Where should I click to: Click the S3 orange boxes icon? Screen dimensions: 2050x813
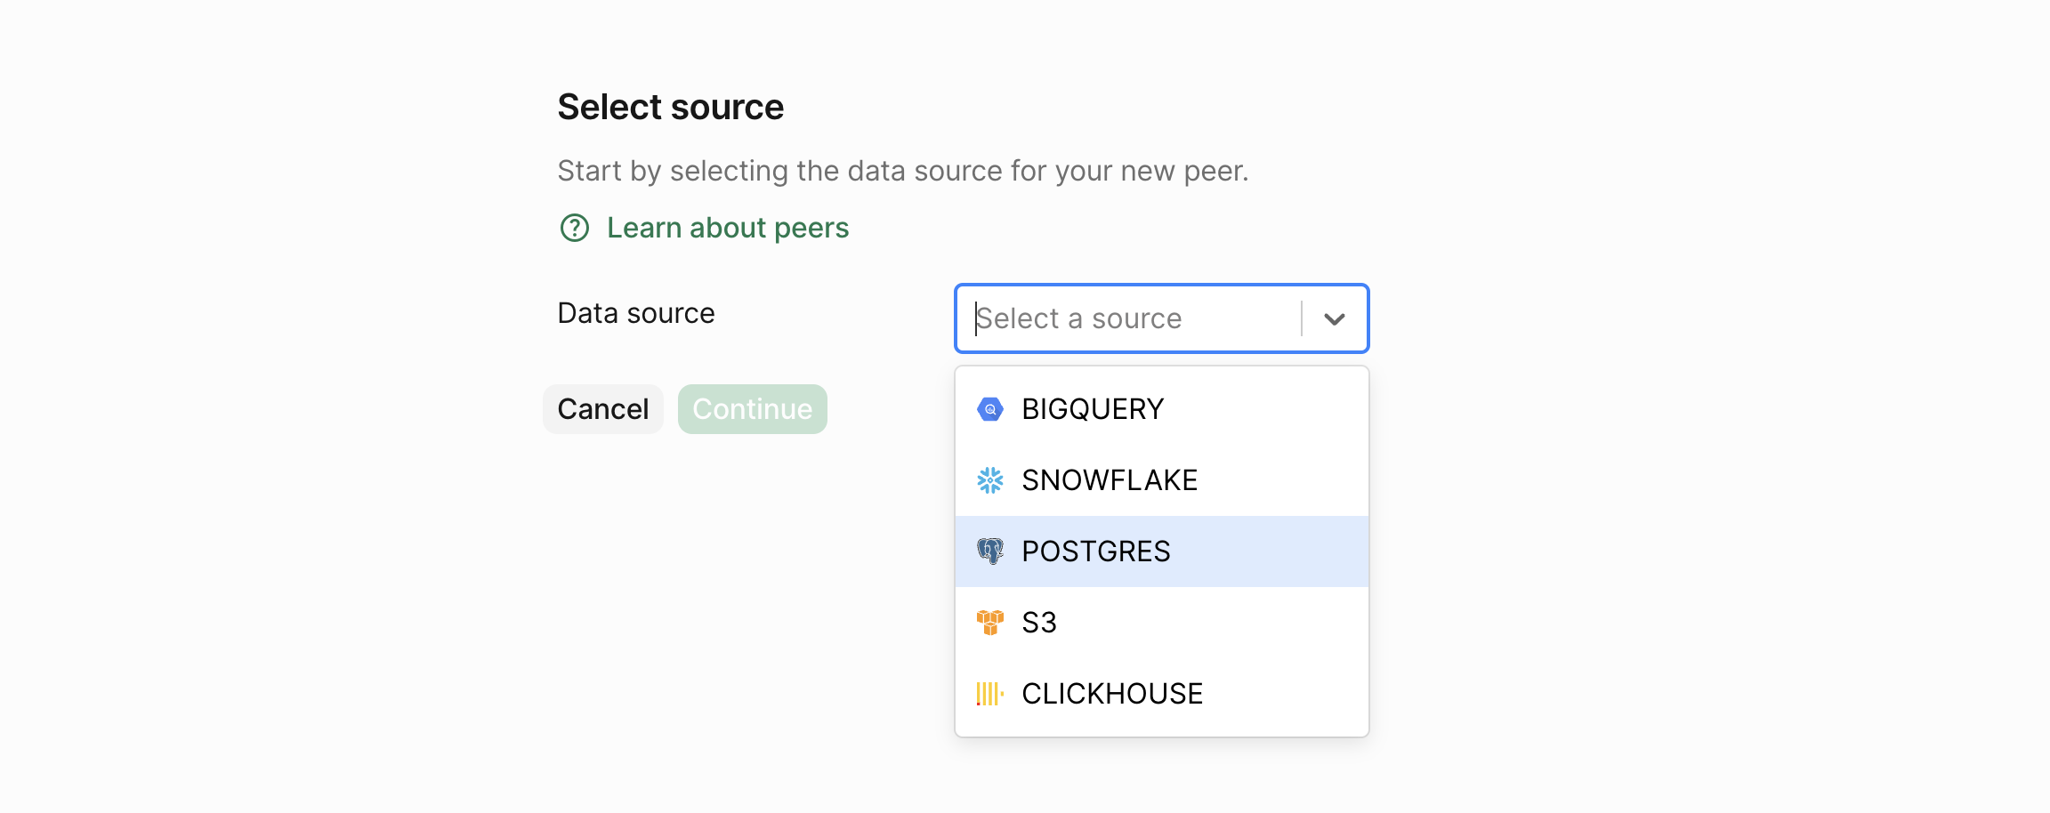989,623
